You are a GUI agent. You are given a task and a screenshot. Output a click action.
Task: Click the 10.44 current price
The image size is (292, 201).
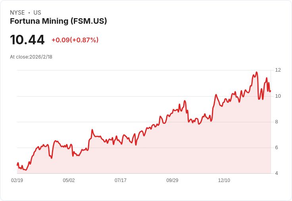27,40
